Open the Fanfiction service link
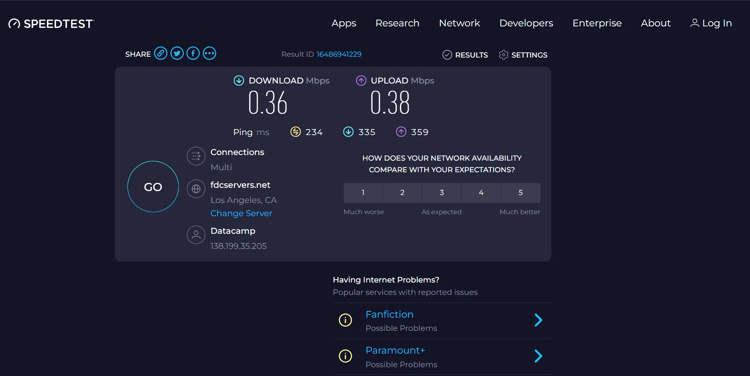This screenshot has height=376, width=750. (x=389, y=314)
